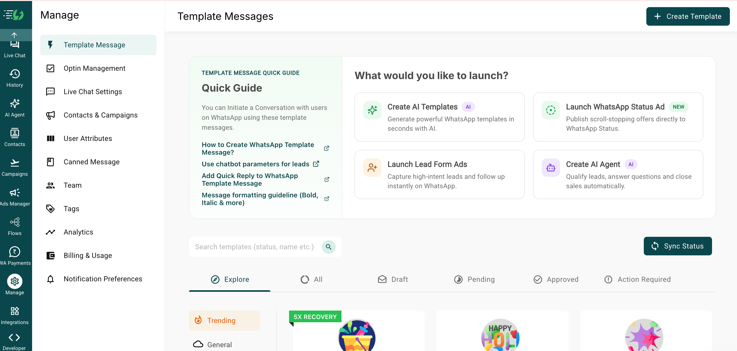Open the Happy Holi template thumbnail
The width and height of the screenshot is (737, 351).
(500, 335)
